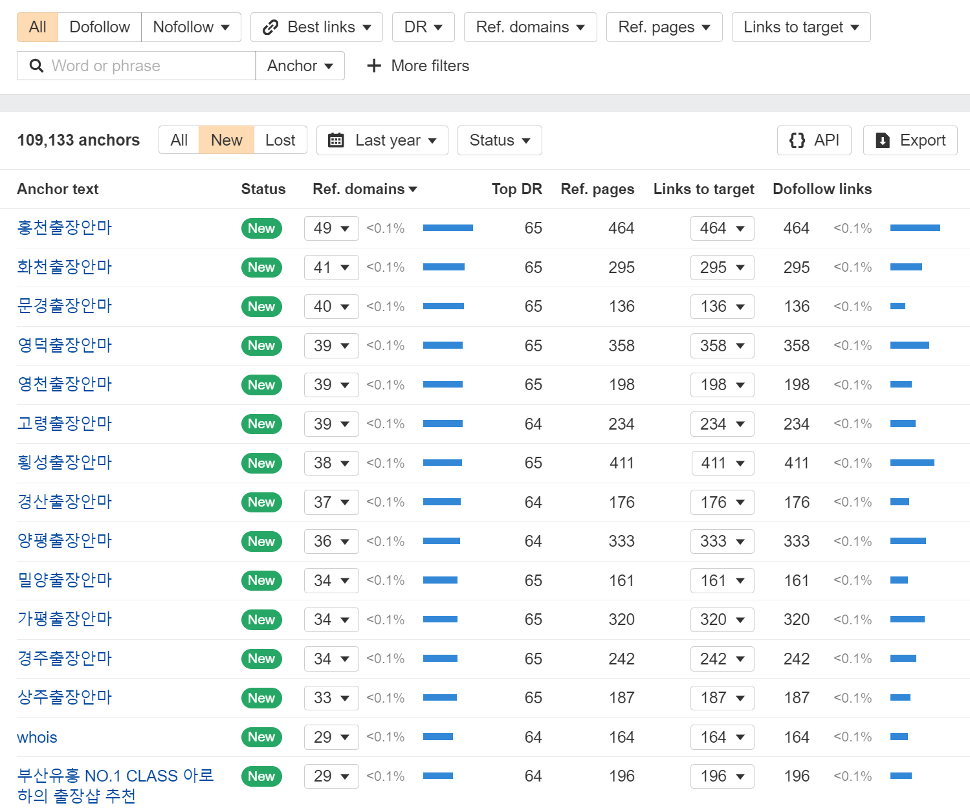
Task: Click the Export button
Action: click(910, 140)
